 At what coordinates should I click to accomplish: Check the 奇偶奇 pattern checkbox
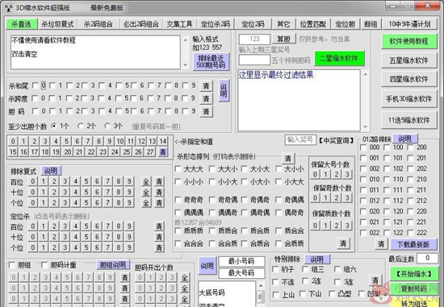[x=245, y=200]
